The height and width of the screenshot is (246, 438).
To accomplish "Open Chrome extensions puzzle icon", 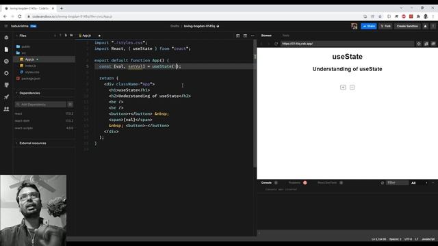I will (418, 16).
